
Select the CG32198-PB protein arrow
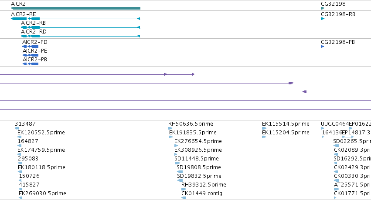click(x=322, y=47)
